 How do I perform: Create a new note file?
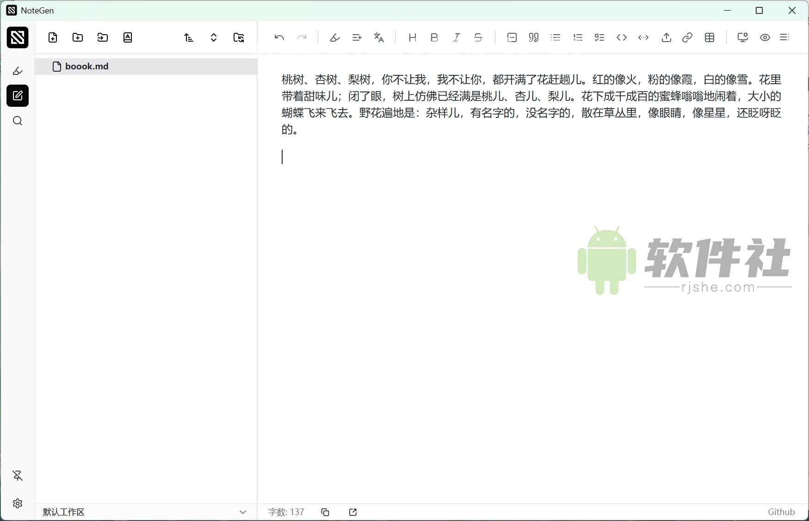coord(53,37)
